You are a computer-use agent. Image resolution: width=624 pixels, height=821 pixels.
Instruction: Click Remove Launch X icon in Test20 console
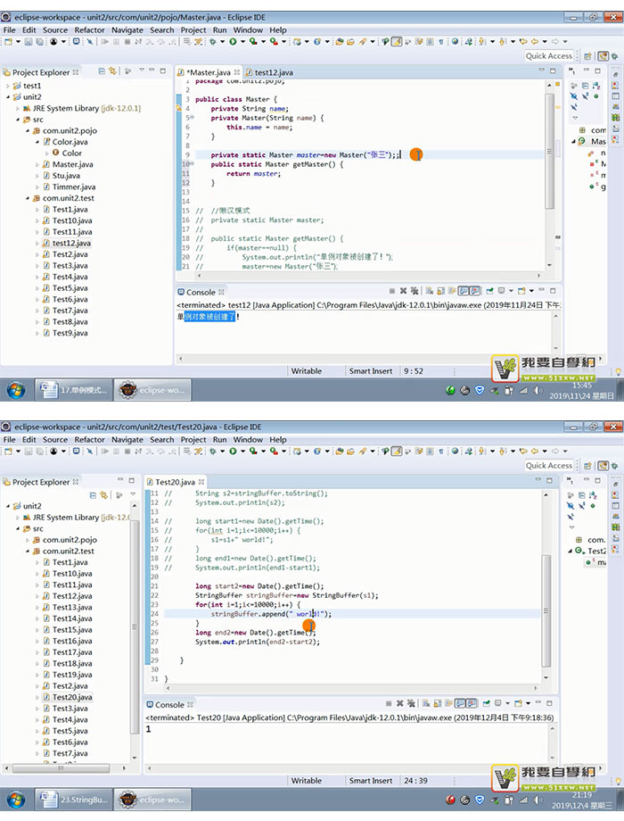pos(399,703)
